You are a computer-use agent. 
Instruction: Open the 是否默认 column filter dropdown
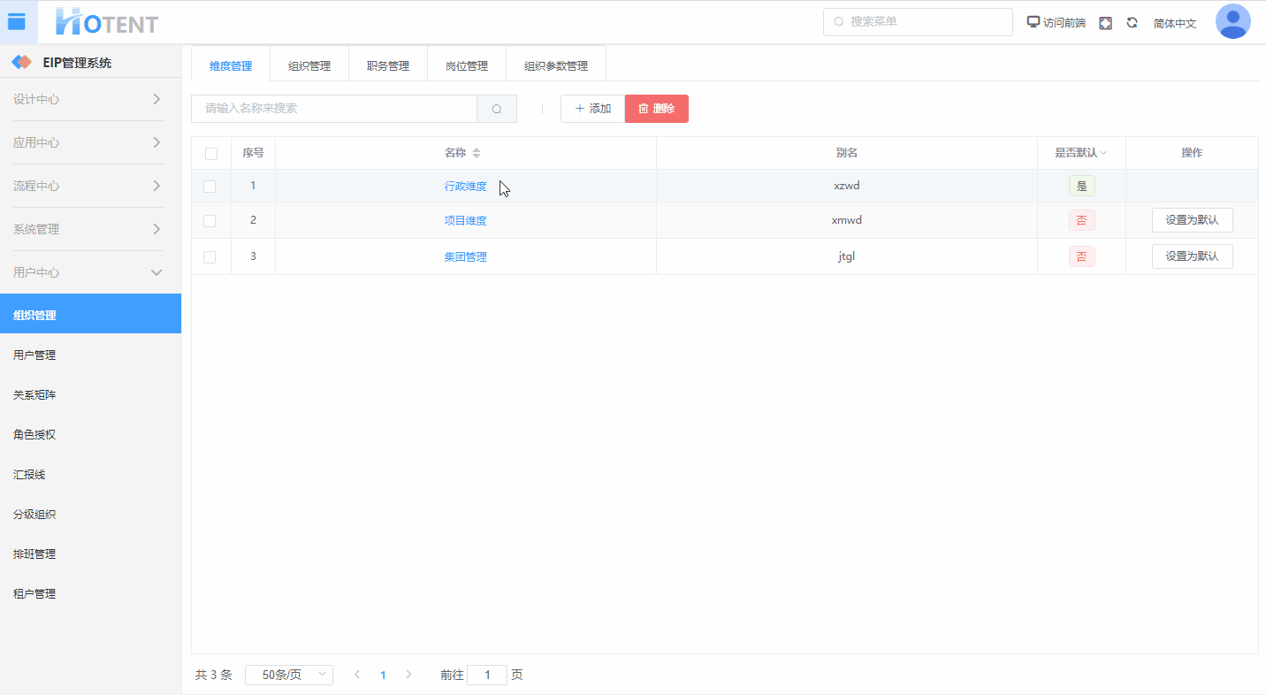1103,154
